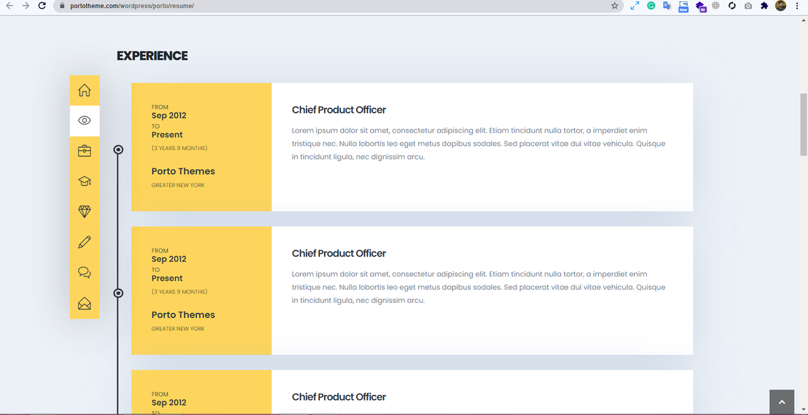Image resolution: width=808 pixels, height=415 pixels.
Task: Click GREATER NEW YORK in the top card
Action: click(178, 185)
